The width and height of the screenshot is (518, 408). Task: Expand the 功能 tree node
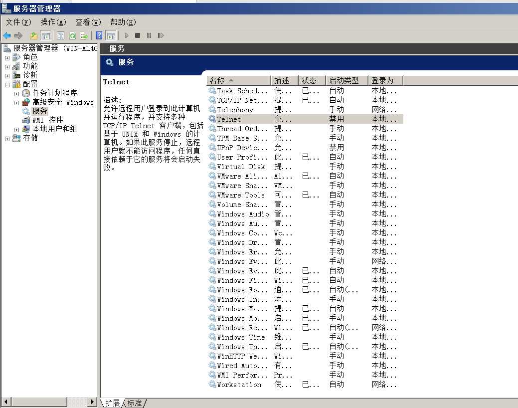click(7, 67)
